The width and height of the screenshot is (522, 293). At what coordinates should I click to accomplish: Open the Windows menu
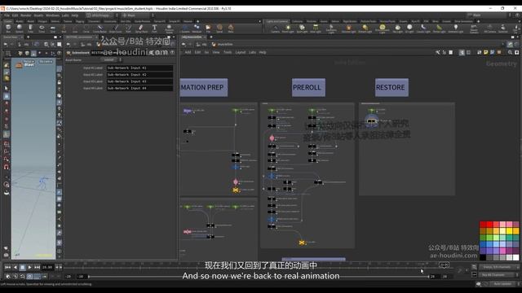click(x=52, y=15)
